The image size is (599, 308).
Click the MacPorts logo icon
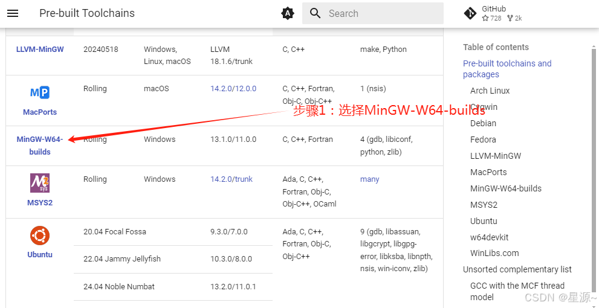[40, 93]
